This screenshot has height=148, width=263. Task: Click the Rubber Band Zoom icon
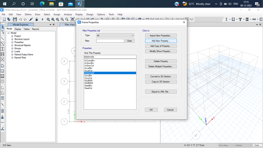pos(48,19)
